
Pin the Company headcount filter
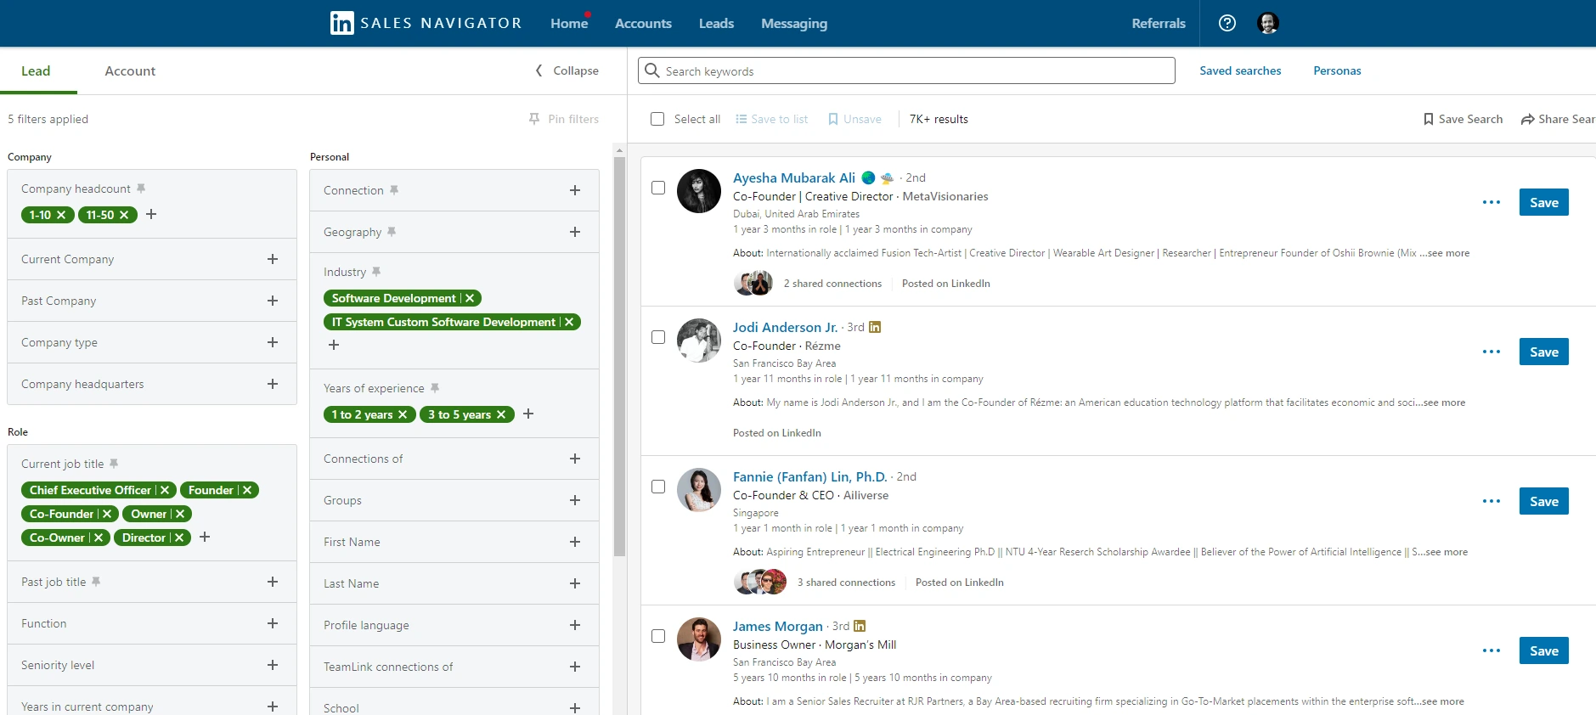[x=141, y=189]
